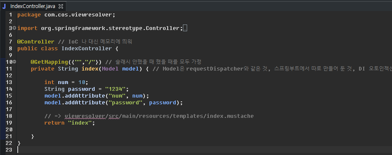
Task: Click the "1234" string literal
Action: click(115, 89)
